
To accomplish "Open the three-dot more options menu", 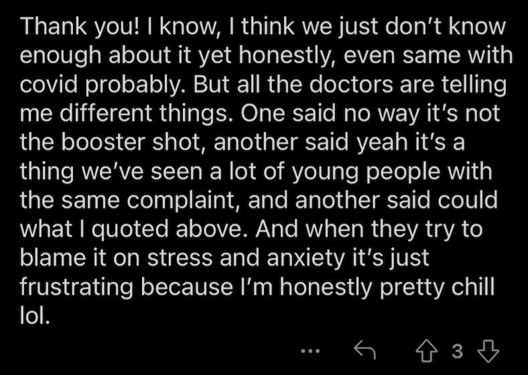I will point(310,351).
